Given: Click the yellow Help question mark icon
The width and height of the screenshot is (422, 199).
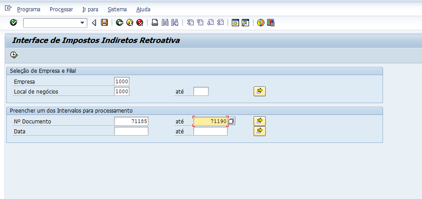Looking at the screenshot, I should [x=260, y=23].
